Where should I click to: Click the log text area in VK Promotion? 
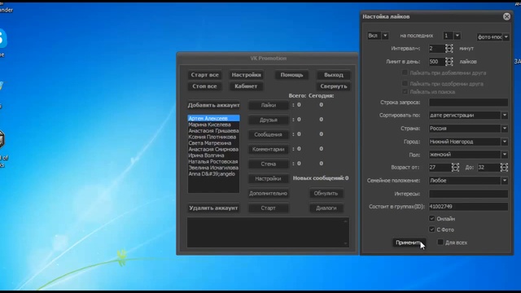pyautogui.click(x=268, y=232)
